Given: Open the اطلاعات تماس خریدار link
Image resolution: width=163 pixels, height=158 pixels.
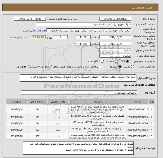Looking at the screenshot, I should pos(34,31).
